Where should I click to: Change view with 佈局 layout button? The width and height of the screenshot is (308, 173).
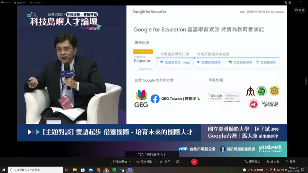tap(300, 10)
